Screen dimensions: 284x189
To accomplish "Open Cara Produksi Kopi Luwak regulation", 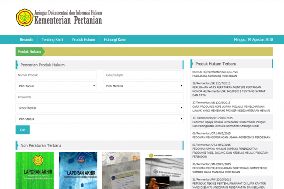I will pyautogui.click(x=231, y=108).
